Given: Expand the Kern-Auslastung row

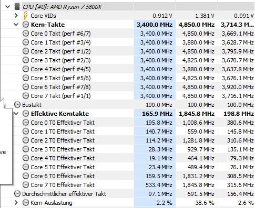Looking at the screenshot, I should point(16,203).
